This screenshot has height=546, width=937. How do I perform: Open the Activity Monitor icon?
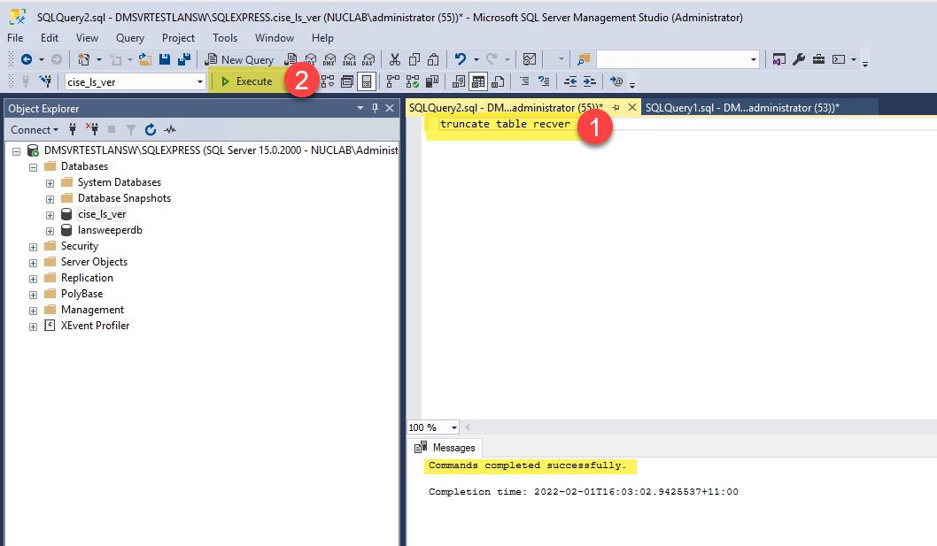click(x=530, y=59)
